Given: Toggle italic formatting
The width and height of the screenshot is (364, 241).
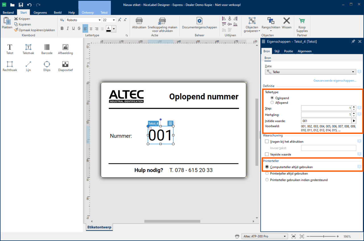Looking at the screenshot, I should point(68,28).
